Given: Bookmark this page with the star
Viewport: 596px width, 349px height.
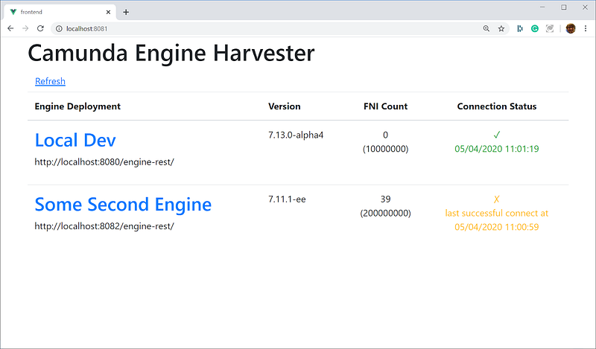Looking at the screenshot, I should 501,28.
